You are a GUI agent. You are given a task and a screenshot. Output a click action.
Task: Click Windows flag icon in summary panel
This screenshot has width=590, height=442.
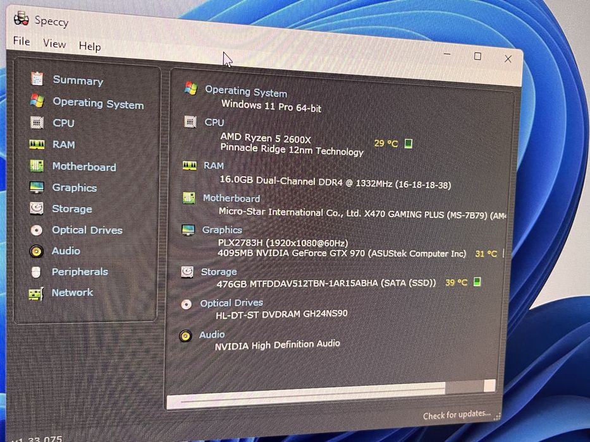(x=191, y=88)
